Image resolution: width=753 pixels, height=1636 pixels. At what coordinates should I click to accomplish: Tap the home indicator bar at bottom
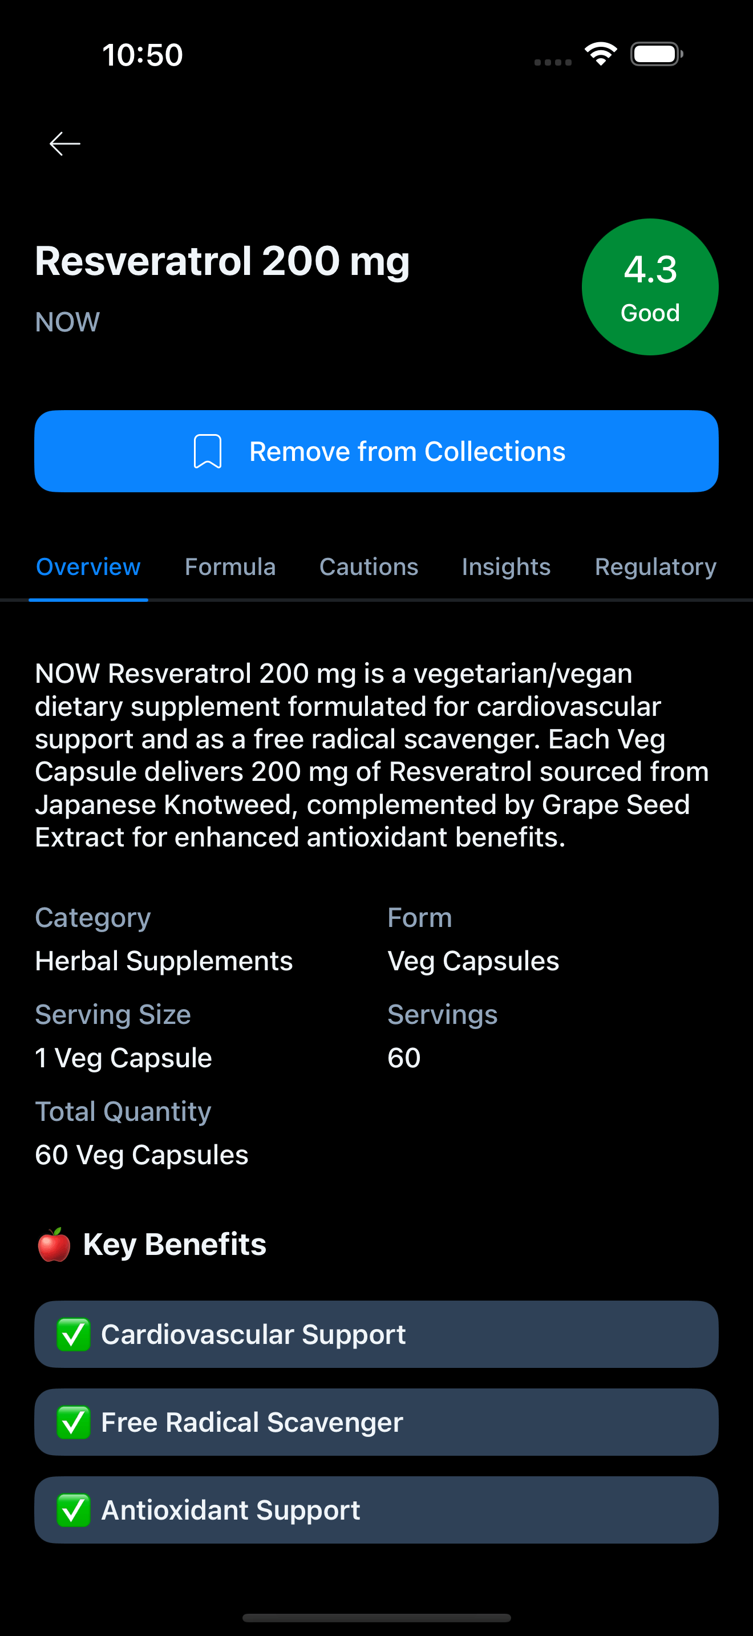(376, 1618)
